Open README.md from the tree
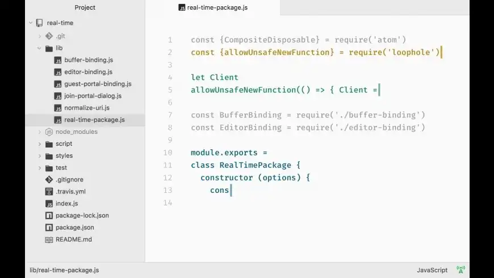This screenshot has height=278, width=494. tap(74, 239)
